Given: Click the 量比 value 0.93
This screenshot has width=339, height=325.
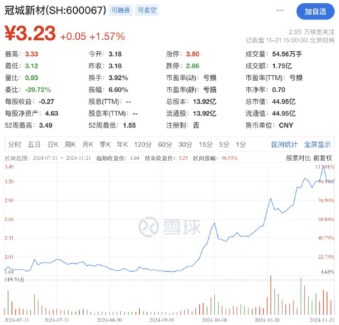Looking at the screenshot, I should (32, 78).
